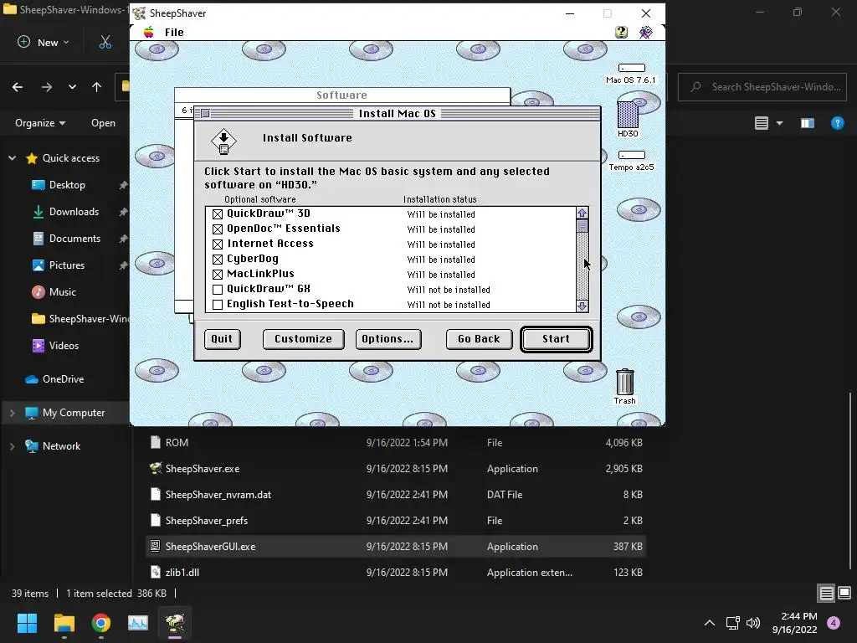Uncheck the CyberDog checkbox
The image size is (857, 643).
tap(218, 260)
